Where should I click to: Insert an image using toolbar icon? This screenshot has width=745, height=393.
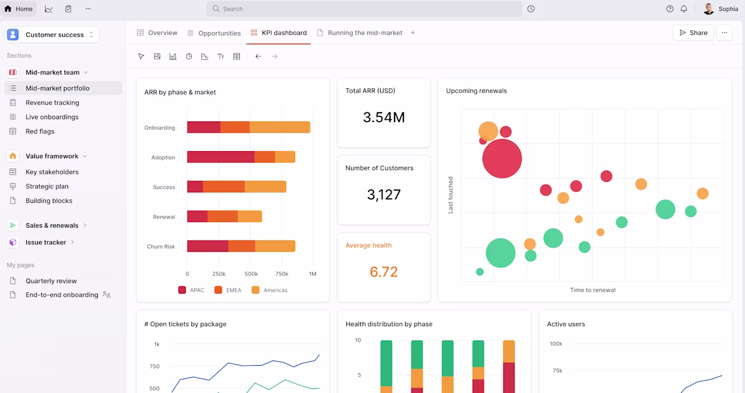[157, 56]
